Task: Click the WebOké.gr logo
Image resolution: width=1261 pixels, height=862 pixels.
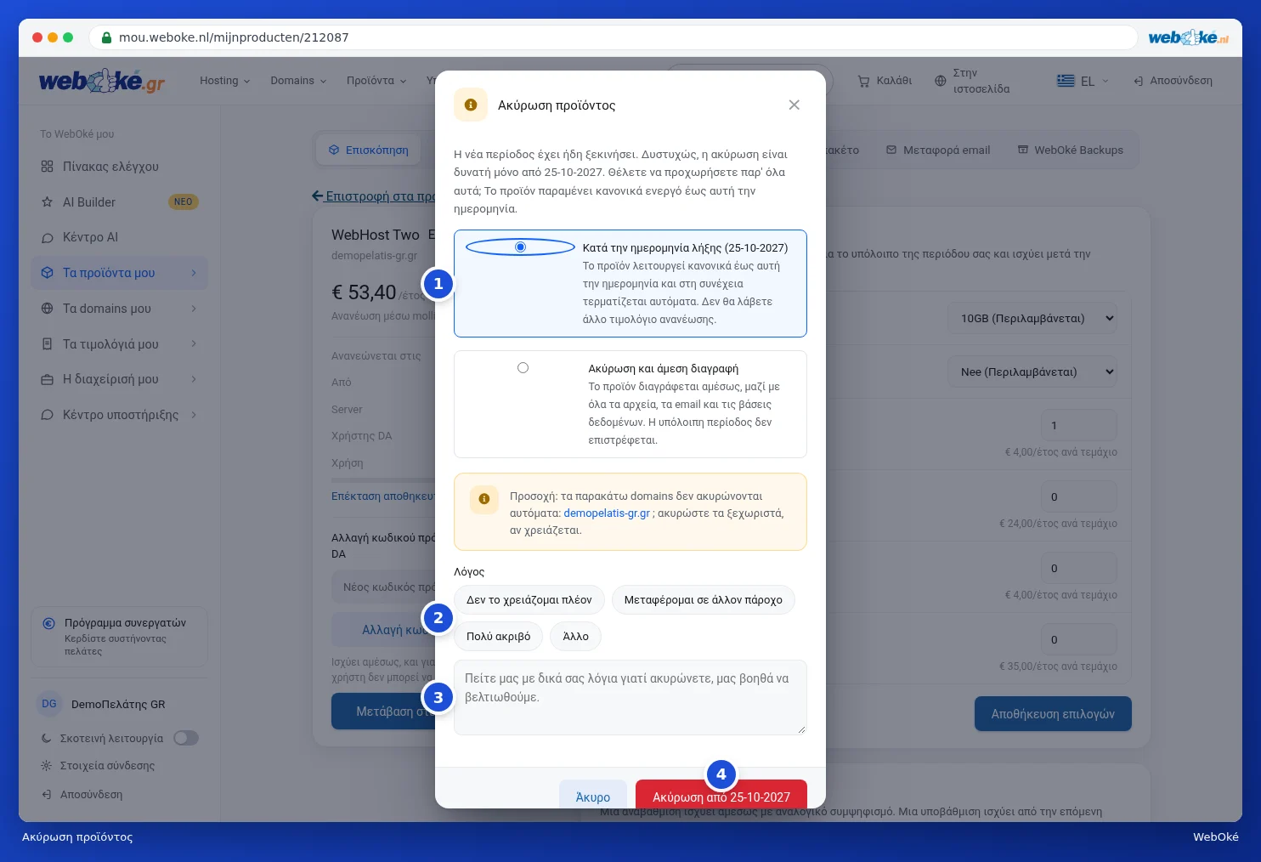Action: point(102,81)
